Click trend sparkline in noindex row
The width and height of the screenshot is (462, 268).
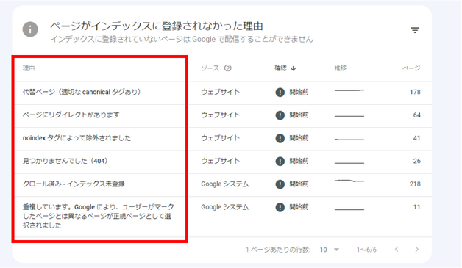click(x=349, y=140)
